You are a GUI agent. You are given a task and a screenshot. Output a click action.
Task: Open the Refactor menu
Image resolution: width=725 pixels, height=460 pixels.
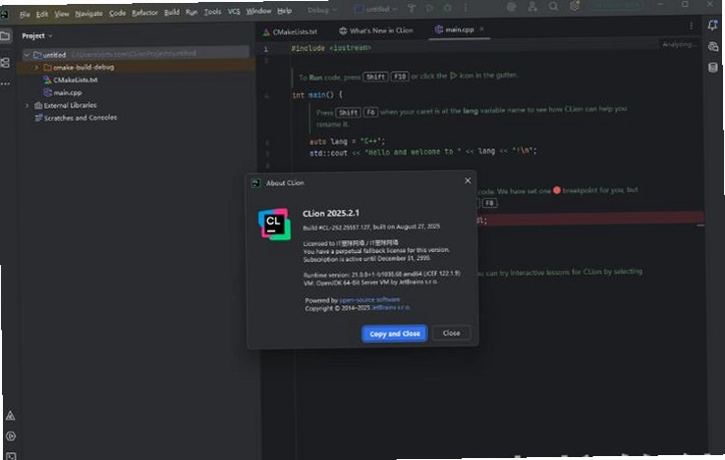coord(144,13)
